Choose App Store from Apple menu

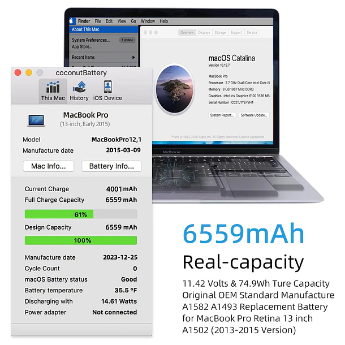click(82, 46)
